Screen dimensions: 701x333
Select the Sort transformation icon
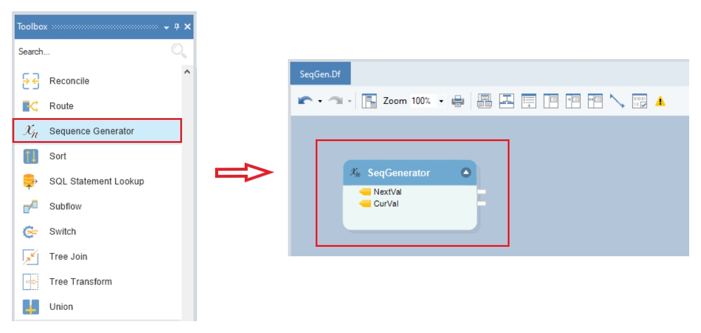pos(30,156)
